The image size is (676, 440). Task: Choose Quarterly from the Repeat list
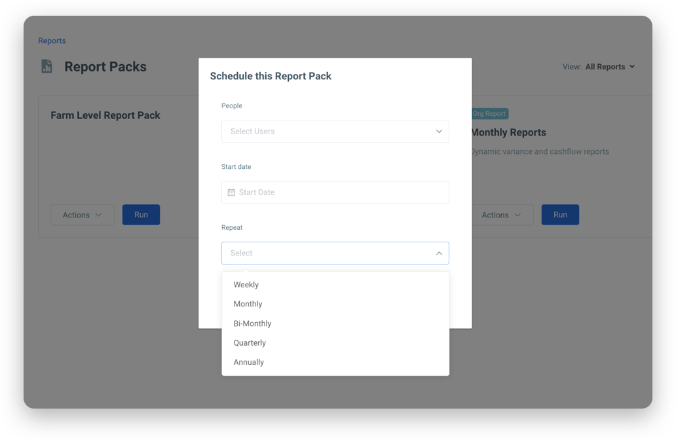pyautogui.click(x=335, y=342)
